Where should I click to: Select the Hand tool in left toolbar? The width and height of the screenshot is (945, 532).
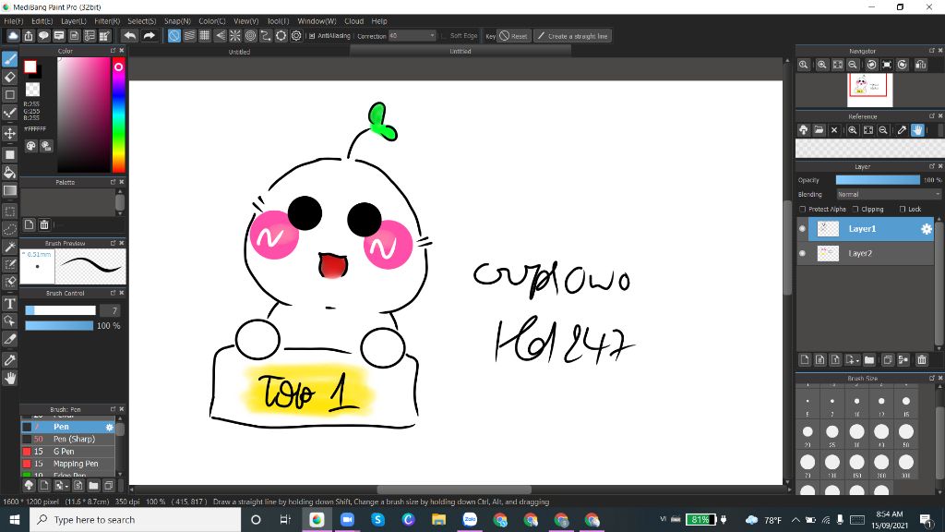point(9,378)
